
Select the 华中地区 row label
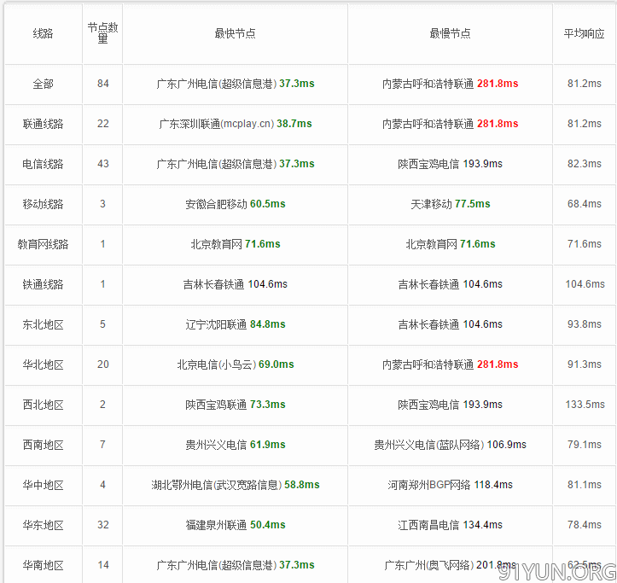pyautogui.click(x=43, y=486)
